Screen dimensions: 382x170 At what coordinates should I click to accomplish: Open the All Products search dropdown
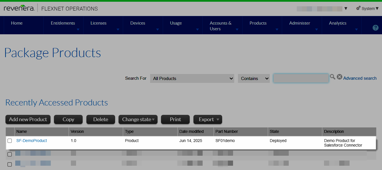(x=192, y=79)
